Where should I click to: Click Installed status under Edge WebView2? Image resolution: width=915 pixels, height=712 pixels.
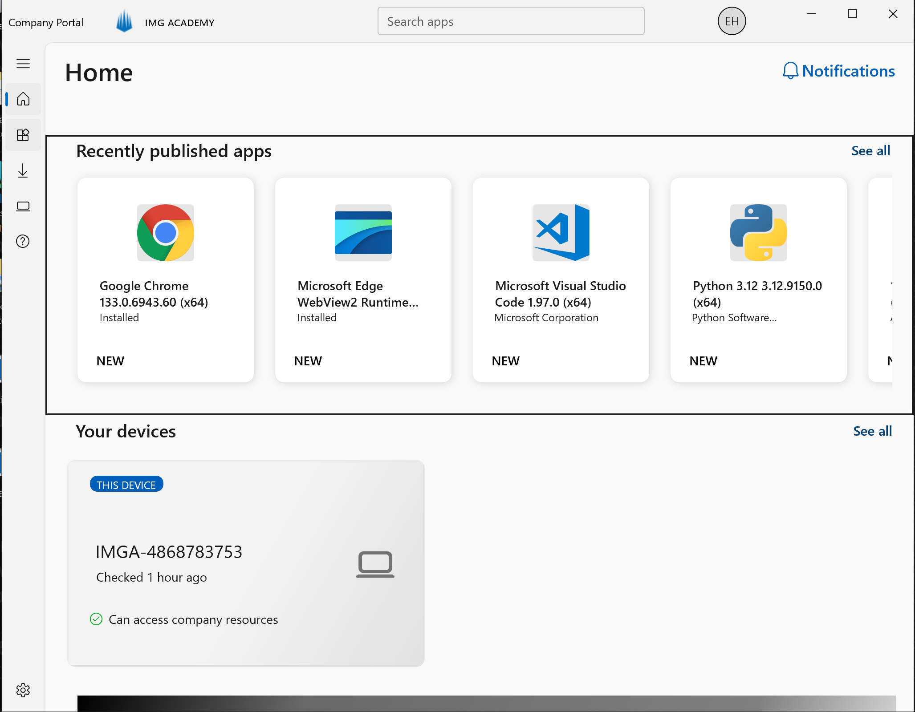click(x=317, y=318)
